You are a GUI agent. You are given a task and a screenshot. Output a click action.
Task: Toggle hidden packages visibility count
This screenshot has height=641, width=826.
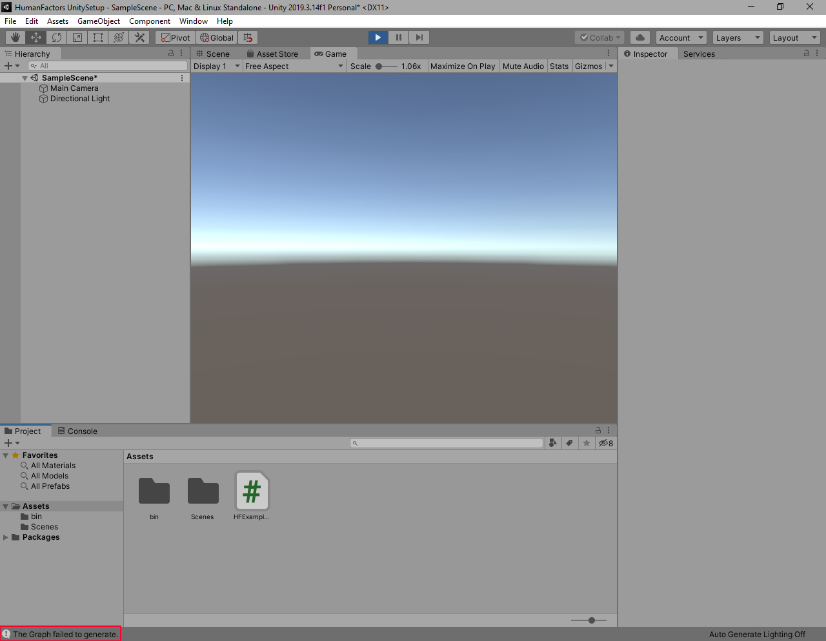[x=606, y=443]
